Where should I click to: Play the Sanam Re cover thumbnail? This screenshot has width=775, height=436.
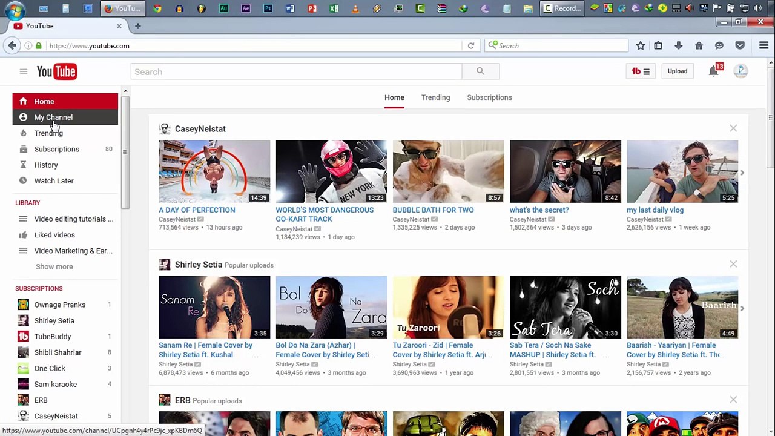(214, 307)
